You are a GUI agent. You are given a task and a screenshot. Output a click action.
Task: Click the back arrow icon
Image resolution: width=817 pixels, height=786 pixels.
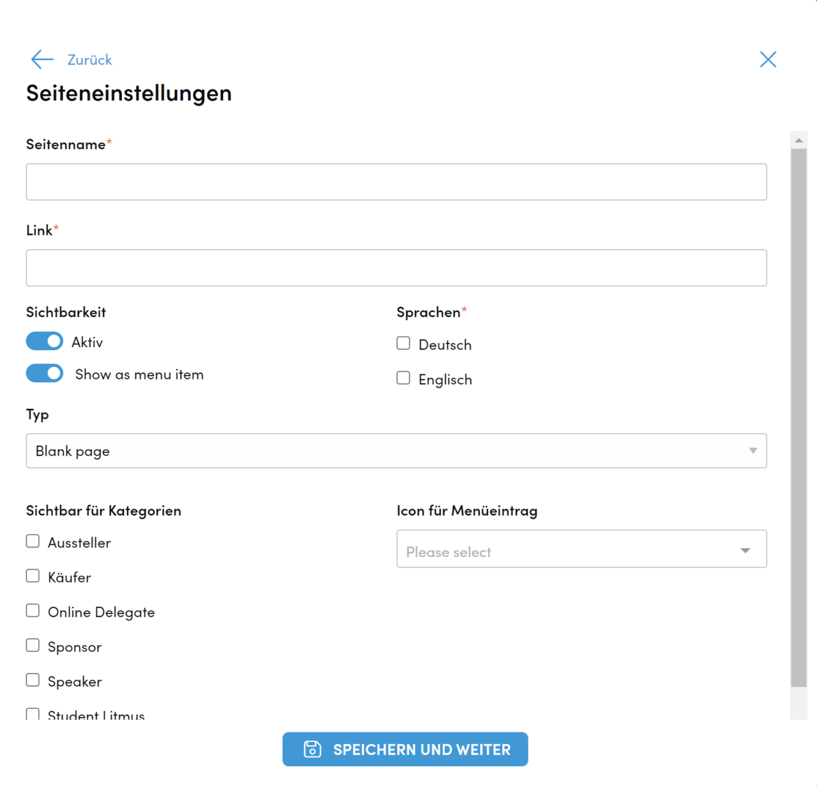42,59
